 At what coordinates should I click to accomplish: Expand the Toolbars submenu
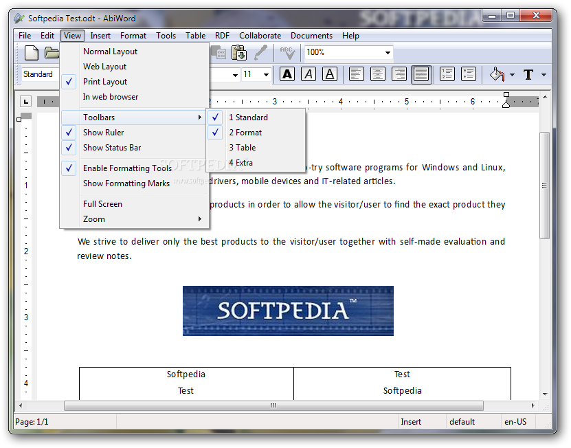pos(134,117)
